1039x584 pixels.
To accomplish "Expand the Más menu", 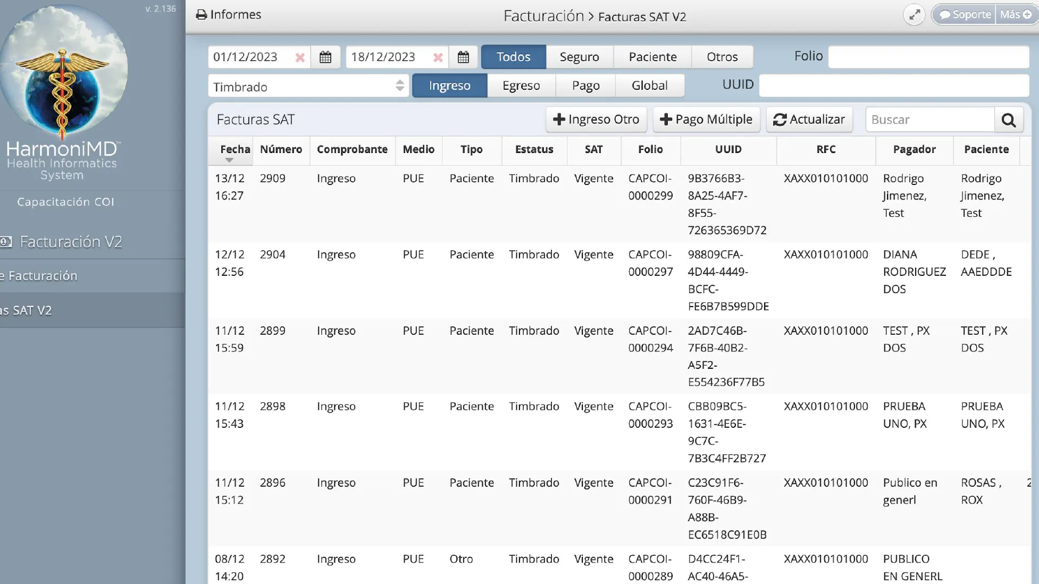I will [1016, 15].
